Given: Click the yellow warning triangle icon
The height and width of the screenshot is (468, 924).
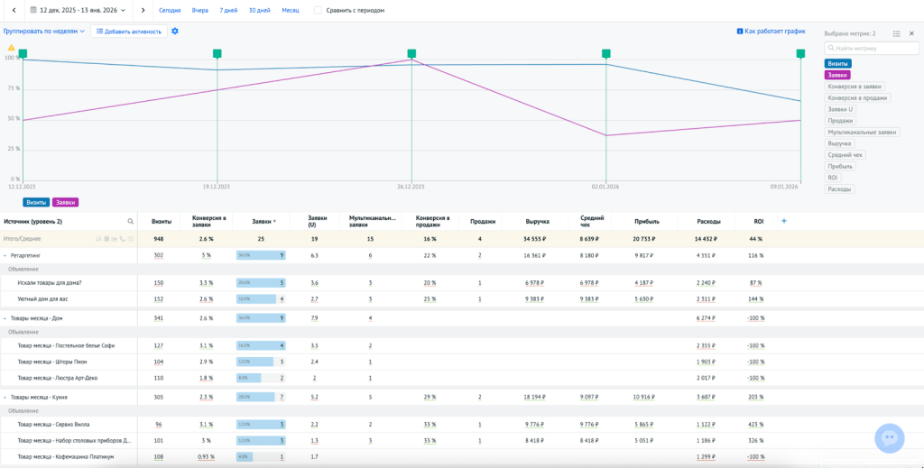Looking at the screenshot, I should [x=12, y=47].
